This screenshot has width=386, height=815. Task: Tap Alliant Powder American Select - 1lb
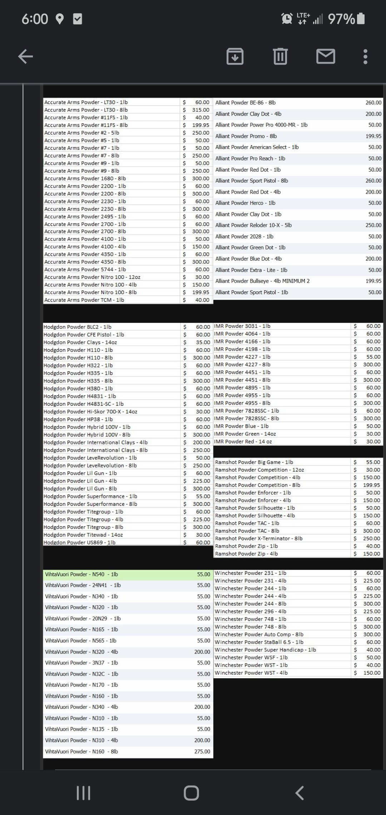[x=257, y=147]
